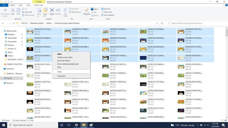Click the Rename ribbon icon
The image size is (228, 128).
click(58, 12)
